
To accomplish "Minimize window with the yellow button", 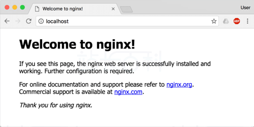I will [15, 8].
